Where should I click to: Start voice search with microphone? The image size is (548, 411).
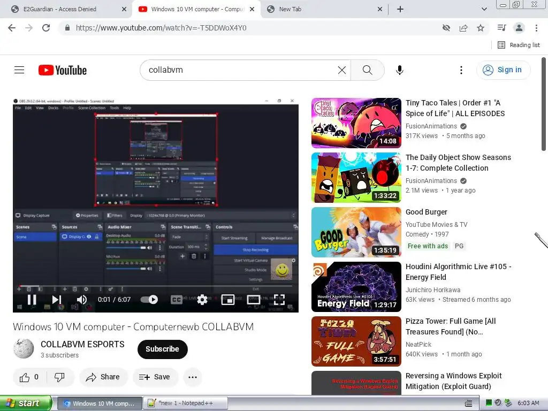[399, 70]
